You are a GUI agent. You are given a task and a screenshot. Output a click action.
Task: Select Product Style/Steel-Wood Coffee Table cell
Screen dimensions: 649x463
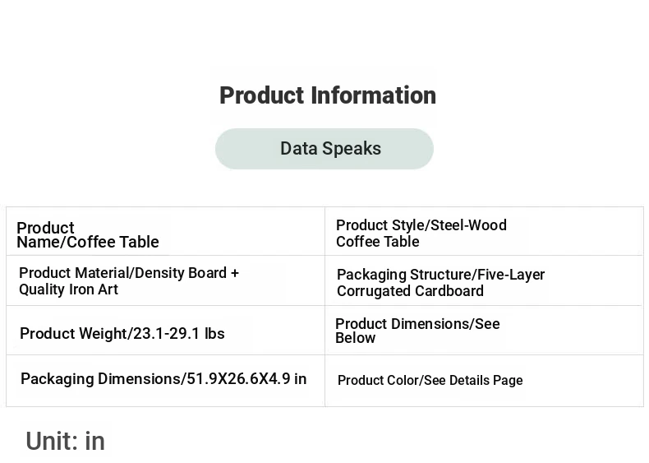[x=484, y=231]
